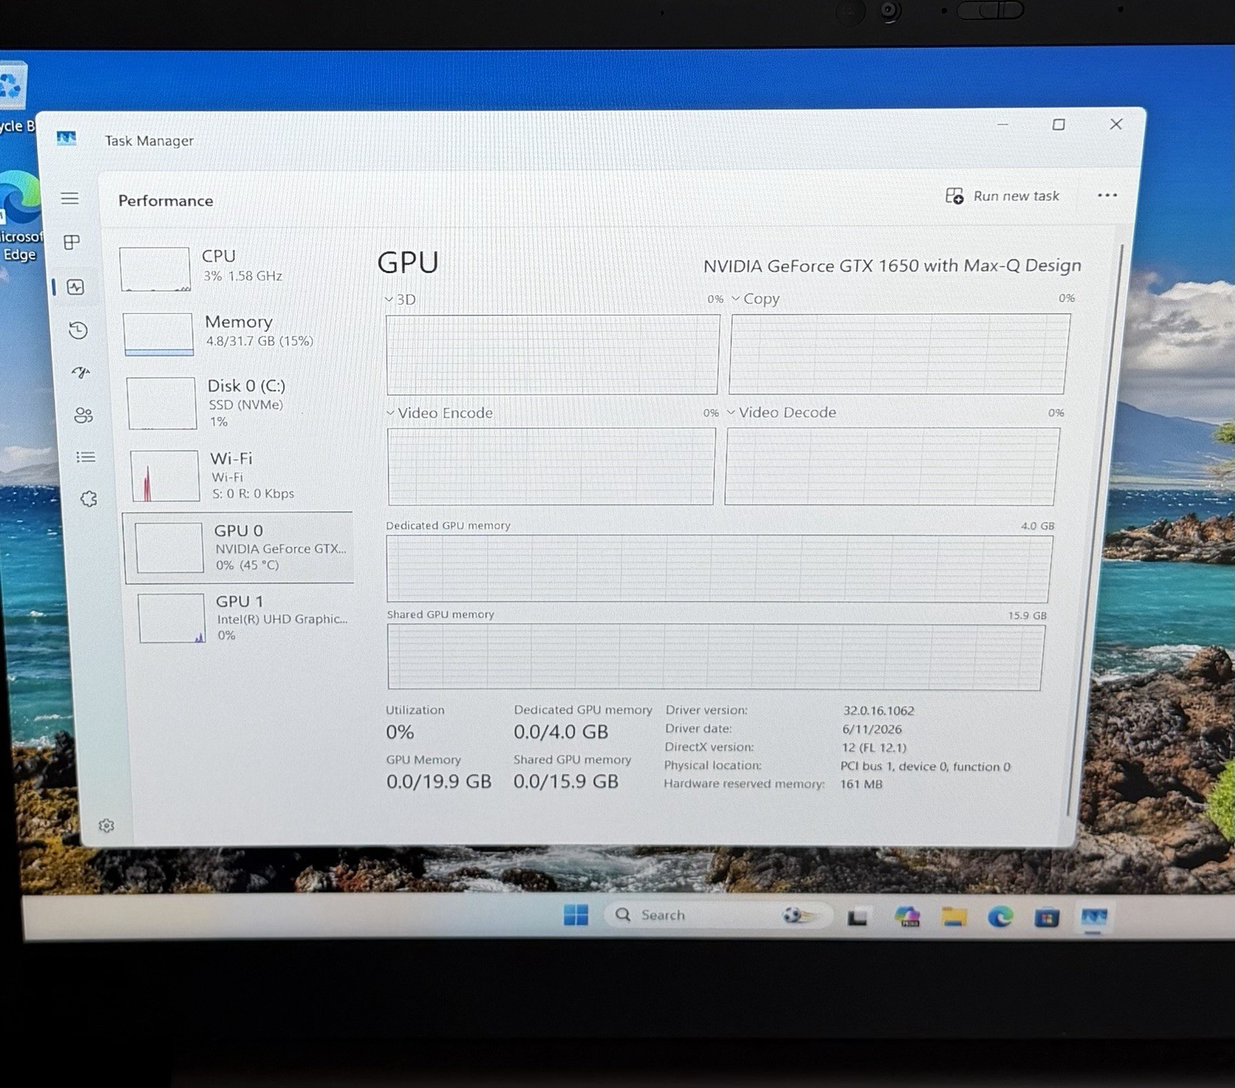1235x1088 pixels.
Task: Open the Users page icon
Action: tap(83, 416)
